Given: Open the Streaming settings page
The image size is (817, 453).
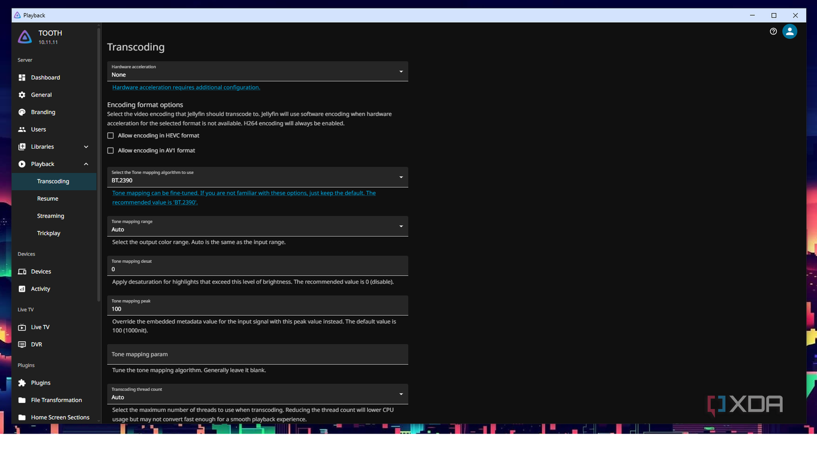Looking at the screenshot, I should coord(54,216).
